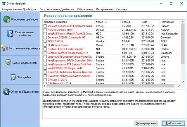Select the Резервирование драйверов cabinet icon
The height and width of the screenshot is (127, 187).
tap(10, 34)
